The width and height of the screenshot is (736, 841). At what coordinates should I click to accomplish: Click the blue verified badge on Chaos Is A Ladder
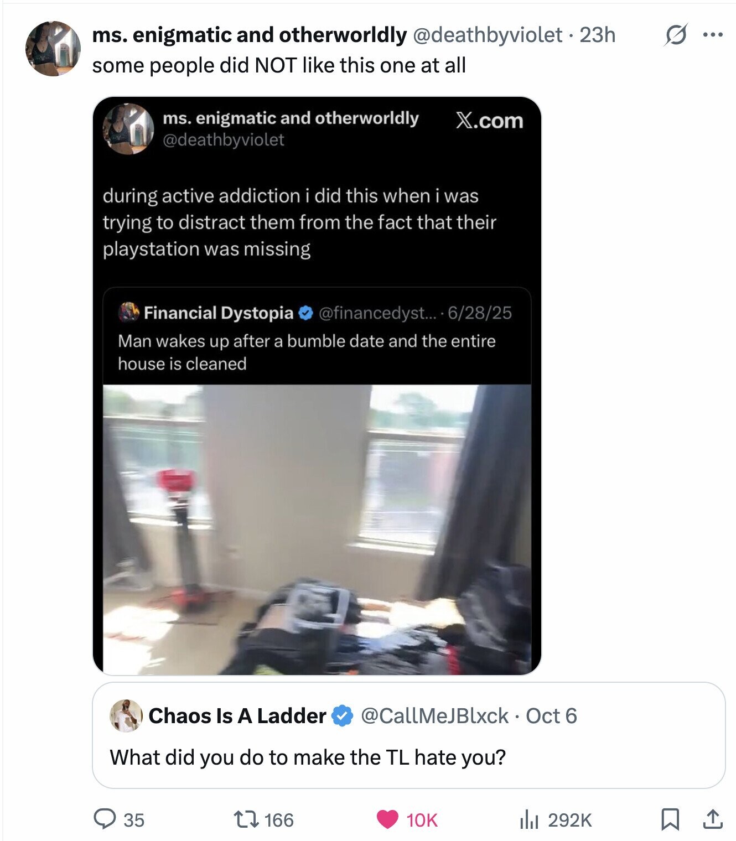tap(343, 716)
